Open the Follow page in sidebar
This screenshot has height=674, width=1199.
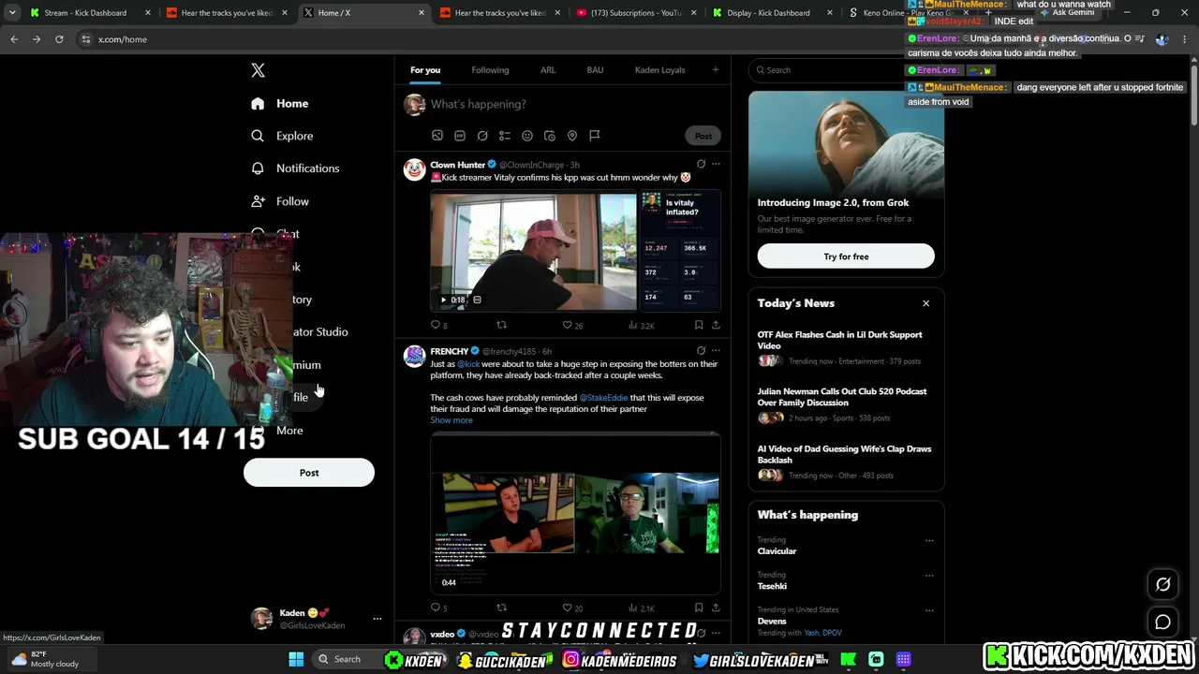pyautogui.click(x=280, y=201)
